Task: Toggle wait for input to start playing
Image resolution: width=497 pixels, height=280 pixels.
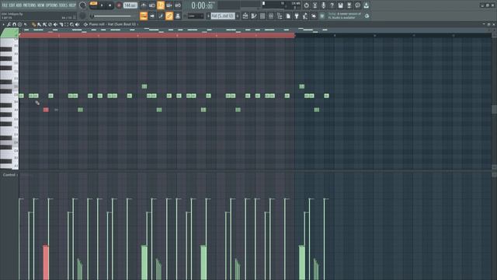Action: tap(152, 5)
